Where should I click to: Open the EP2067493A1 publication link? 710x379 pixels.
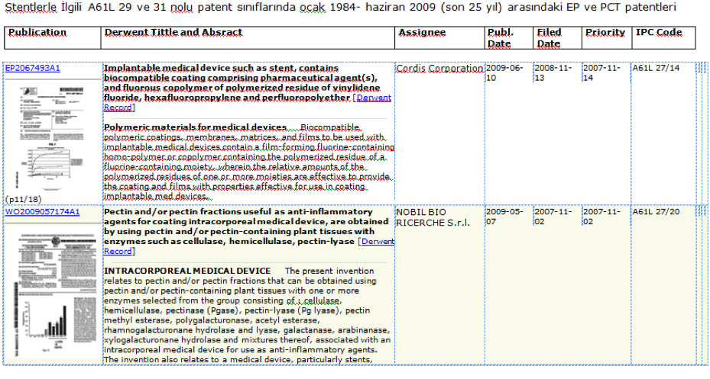point(32,69)
